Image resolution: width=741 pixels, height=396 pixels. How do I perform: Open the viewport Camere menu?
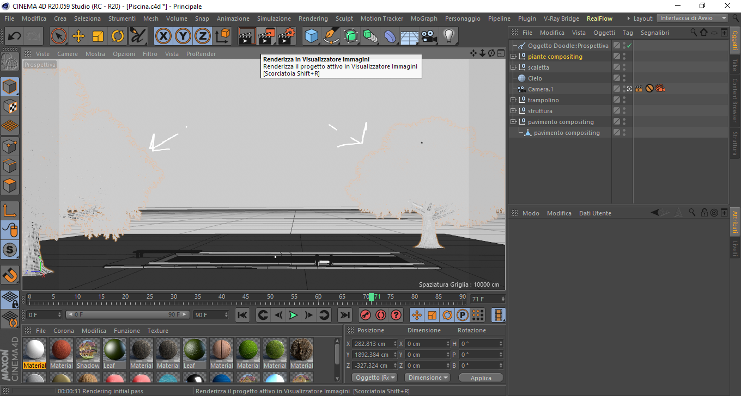coord(68,54)
